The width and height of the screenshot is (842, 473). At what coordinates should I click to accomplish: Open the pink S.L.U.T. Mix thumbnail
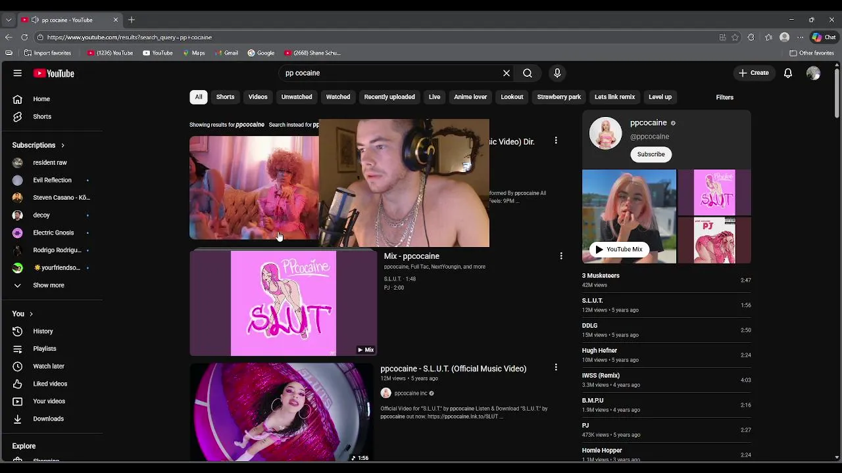[x=283, y=304]
